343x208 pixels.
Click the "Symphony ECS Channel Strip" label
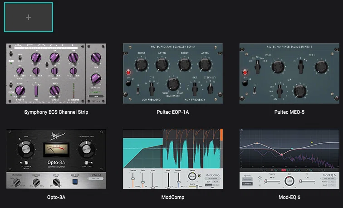click(x=56, y=112)
